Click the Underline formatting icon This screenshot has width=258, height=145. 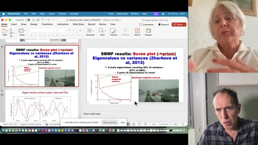[40, 35]
